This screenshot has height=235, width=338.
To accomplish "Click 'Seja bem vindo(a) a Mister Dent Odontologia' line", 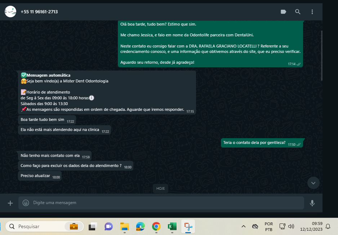I will 65,81.
